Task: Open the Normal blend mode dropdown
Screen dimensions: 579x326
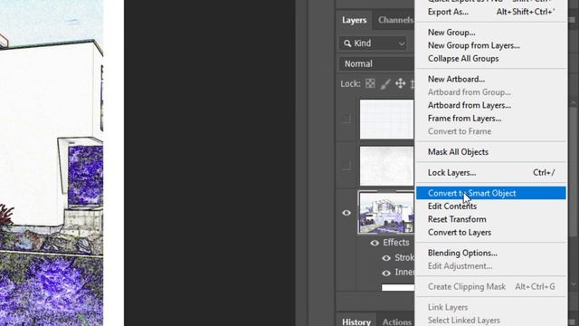Action: (376, 64)
